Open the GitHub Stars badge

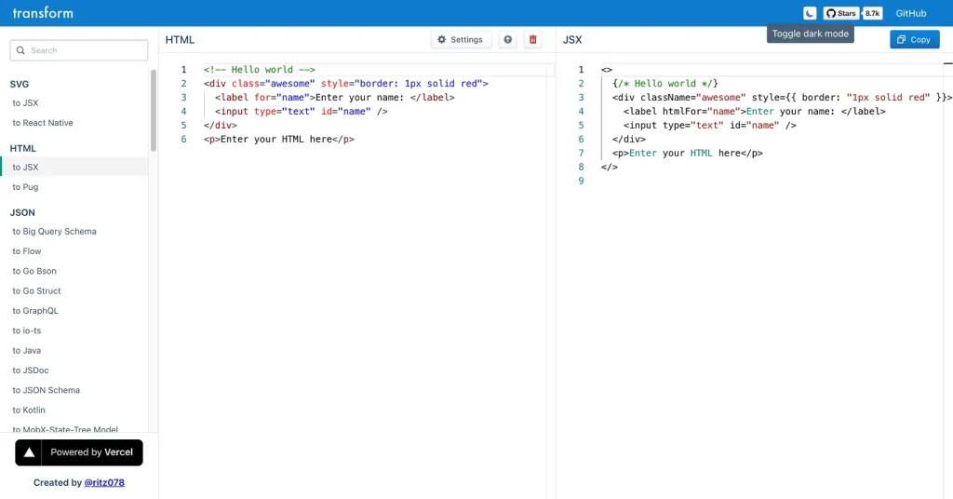pos(841,13)
